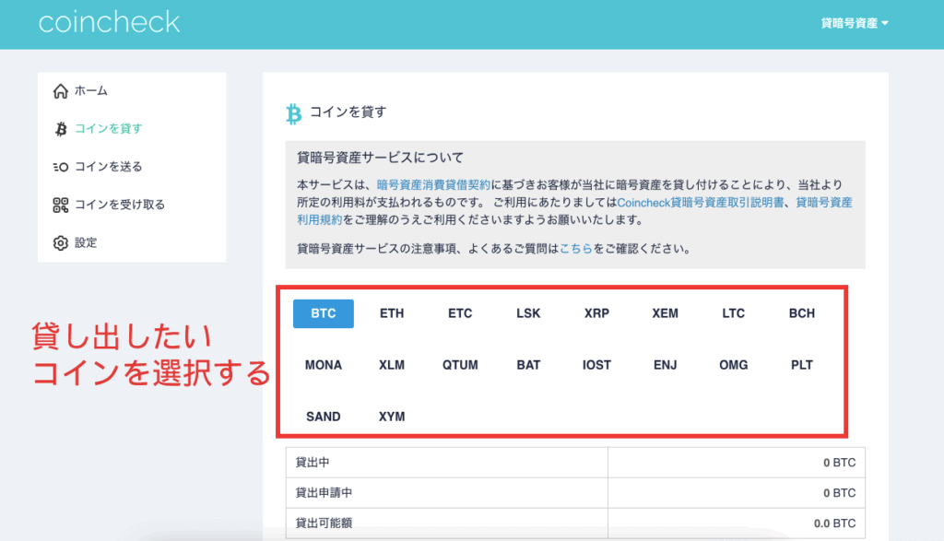Open コインを送る menu item
The image size is (944, 541).
[108, 167]
